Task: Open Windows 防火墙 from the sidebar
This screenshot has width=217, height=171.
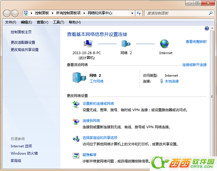Action: point(24,153)
